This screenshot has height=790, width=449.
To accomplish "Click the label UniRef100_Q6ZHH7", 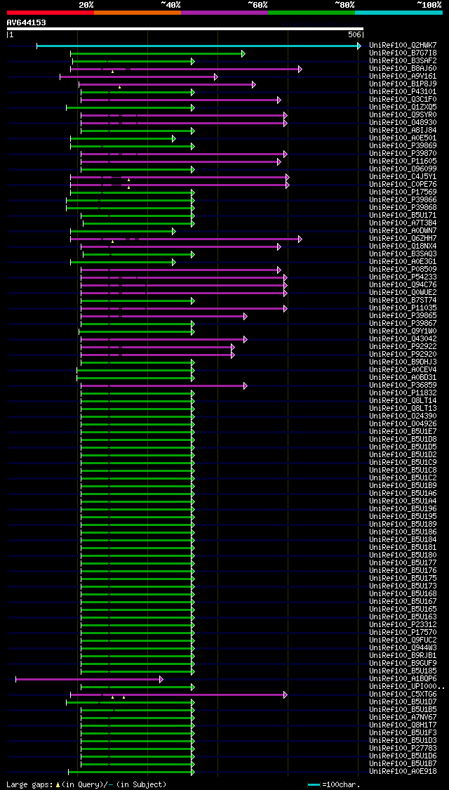I will pyautogui.click(x=403, y=238).
